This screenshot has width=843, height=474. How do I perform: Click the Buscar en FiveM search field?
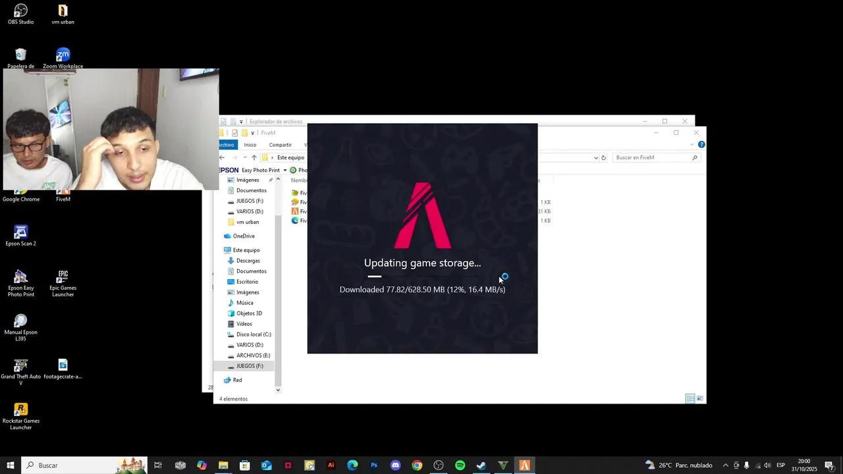pos(656,158)
